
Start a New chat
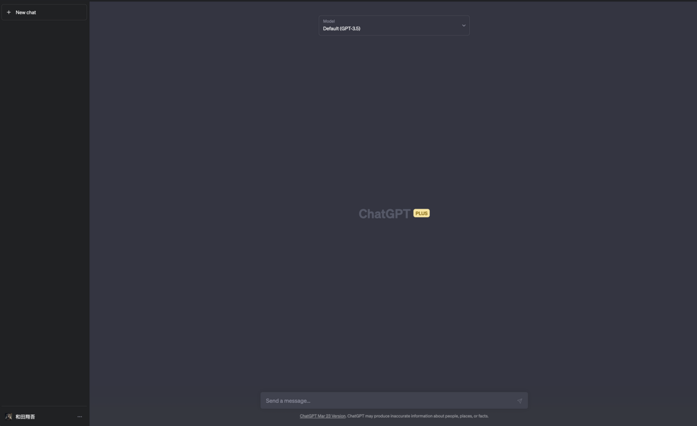click(44, 12)
